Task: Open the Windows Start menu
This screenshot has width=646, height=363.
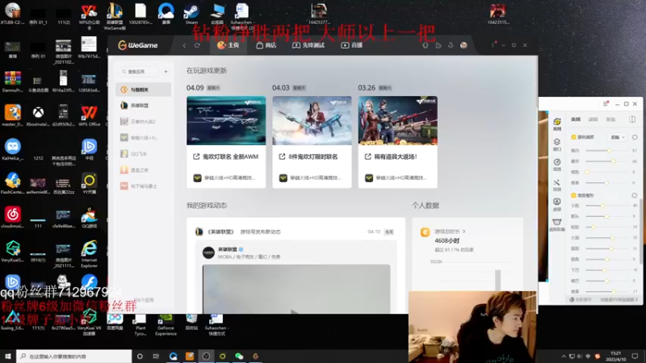Action: pyautogui.click(x=8, y=356)
